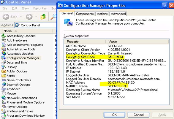Sort by the Name column header
Screen dimensions: 174x119
(x=27, y=31)
